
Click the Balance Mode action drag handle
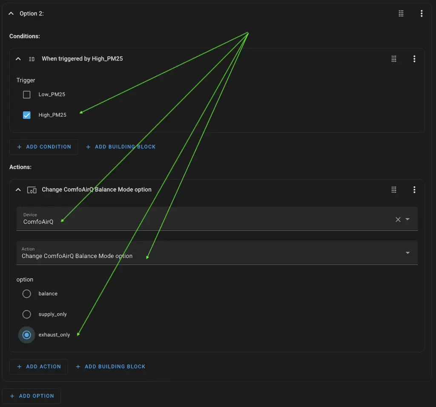(x=394, y=190)
